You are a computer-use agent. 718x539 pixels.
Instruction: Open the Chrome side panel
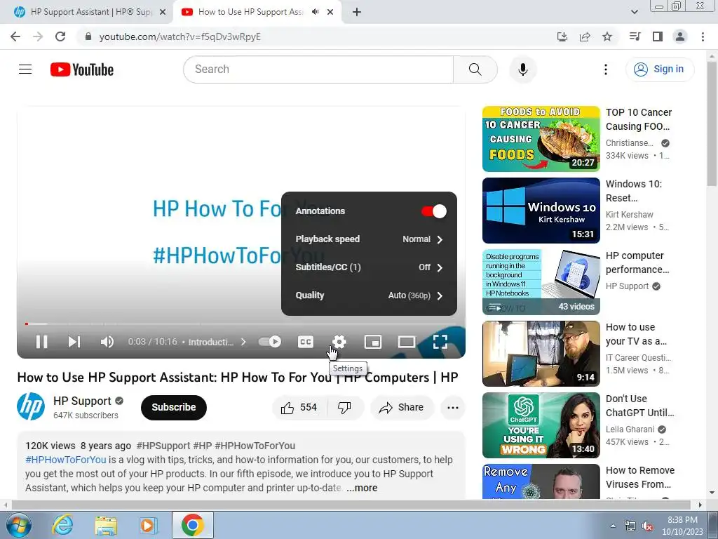point(658,36)
